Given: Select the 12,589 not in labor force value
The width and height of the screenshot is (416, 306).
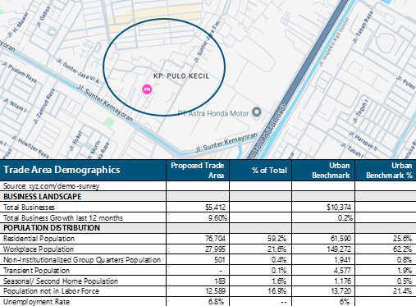Looking at the screenshot, I should 216,291.
